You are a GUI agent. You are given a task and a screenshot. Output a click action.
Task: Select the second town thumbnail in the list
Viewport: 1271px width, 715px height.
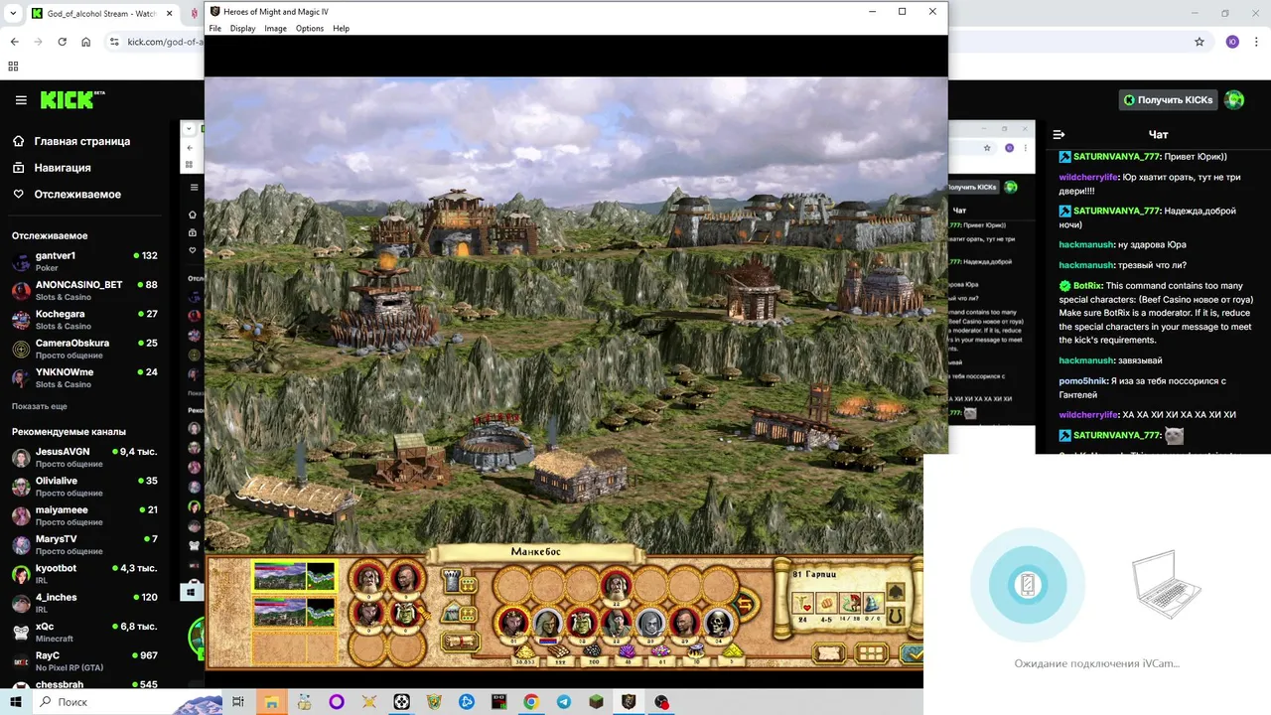point(295,612)
